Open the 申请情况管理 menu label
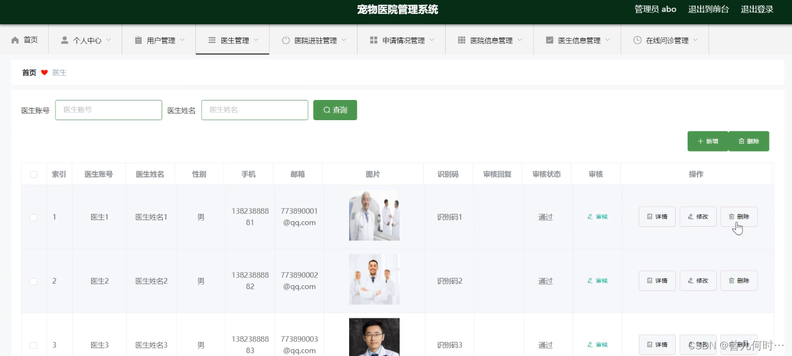 tap(404, 40)
